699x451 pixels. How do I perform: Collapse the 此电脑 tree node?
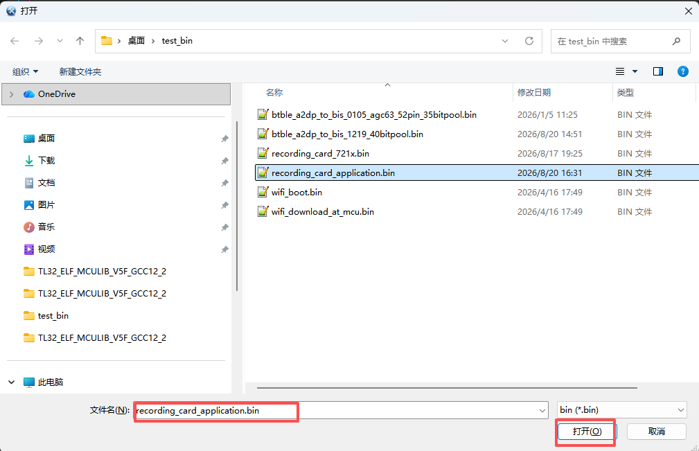[12, 382]
